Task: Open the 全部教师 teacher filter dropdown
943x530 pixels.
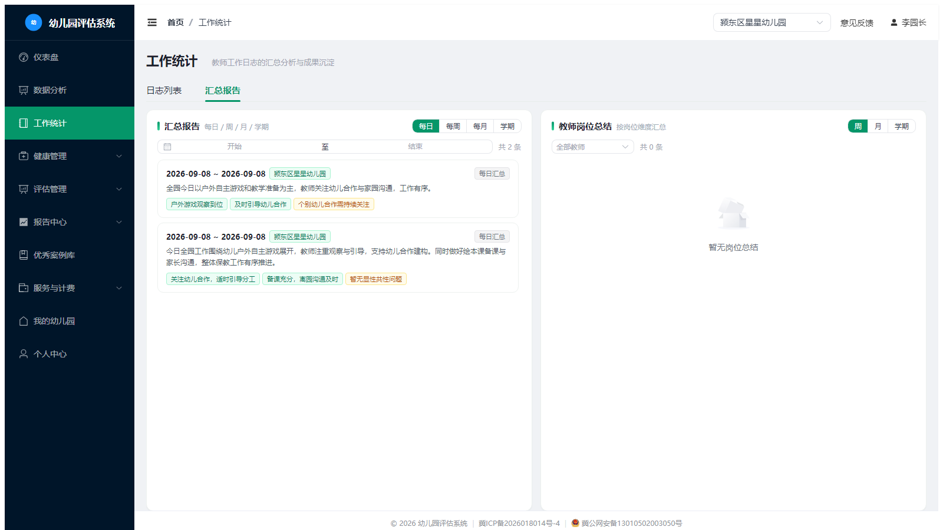Action: [593, 147]
